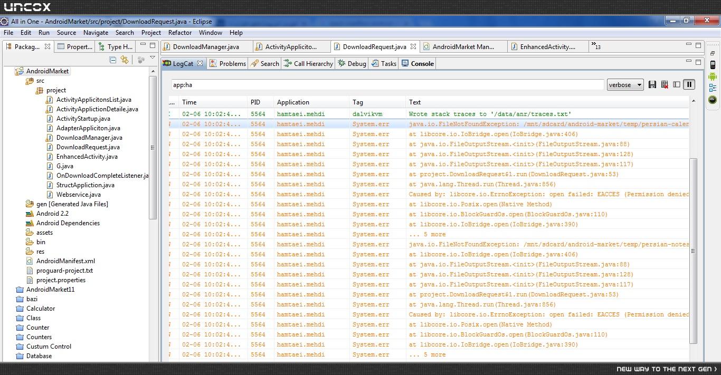Open the Package Explorer view menu arrow

(153, 58)
